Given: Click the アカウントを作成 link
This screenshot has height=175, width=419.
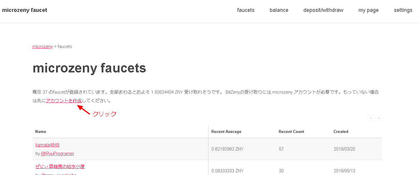Looking at the screenshot, I should click(64, 101).
